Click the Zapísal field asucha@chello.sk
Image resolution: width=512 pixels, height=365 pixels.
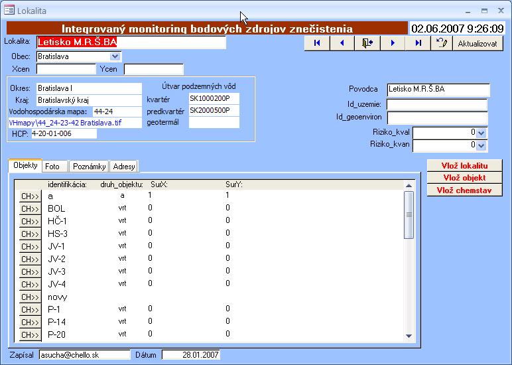(x=85, y=355)
